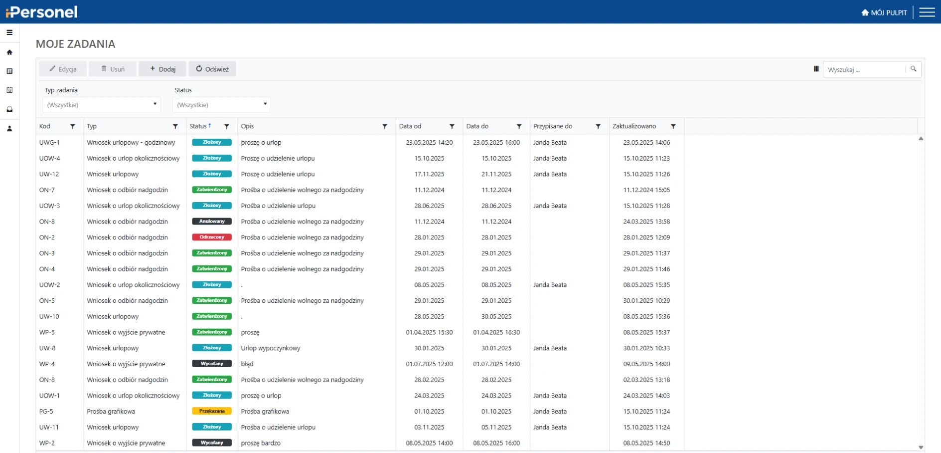The image size is (941, 453).
Task: Click the column chooser icon beside search
Action: click(816, 69)
